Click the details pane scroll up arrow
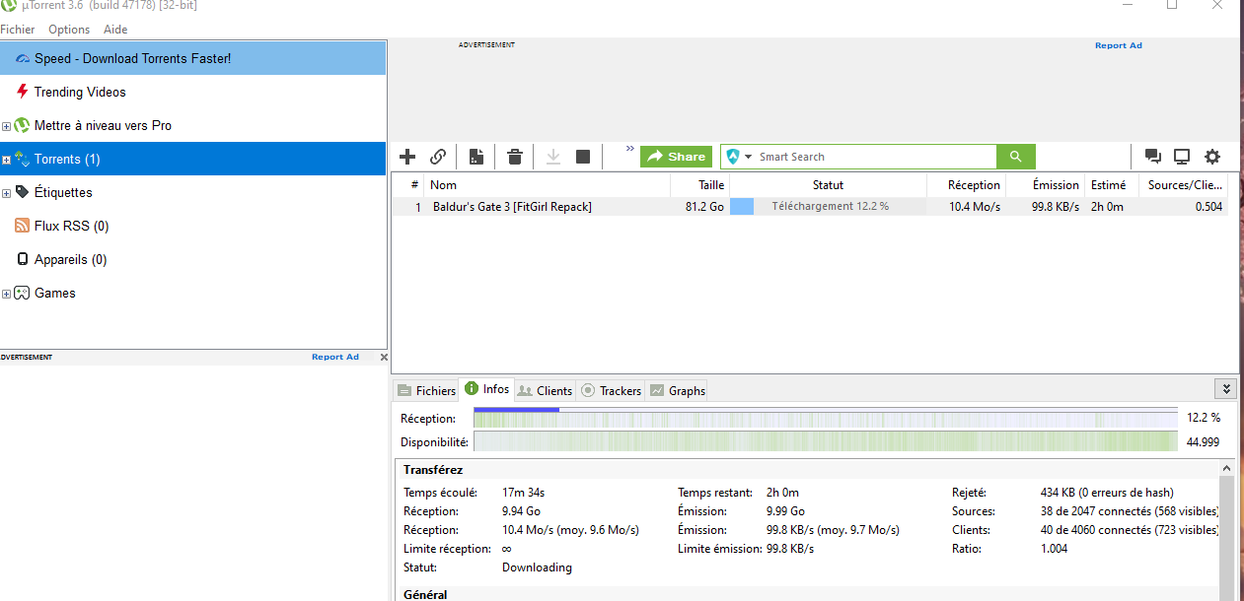The image size is (1244, 601). coord(1227,469)
